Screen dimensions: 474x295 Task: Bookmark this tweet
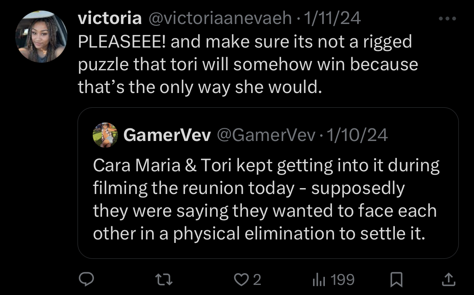click(396, 279)
